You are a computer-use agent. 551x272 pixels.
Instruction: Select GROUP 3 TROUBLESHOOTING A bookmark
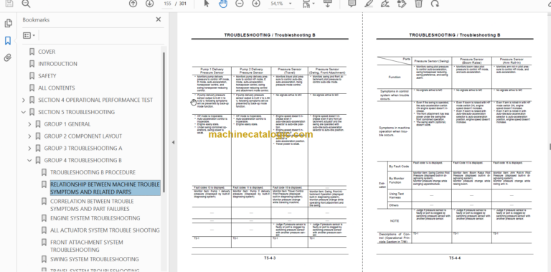point(83,149)
